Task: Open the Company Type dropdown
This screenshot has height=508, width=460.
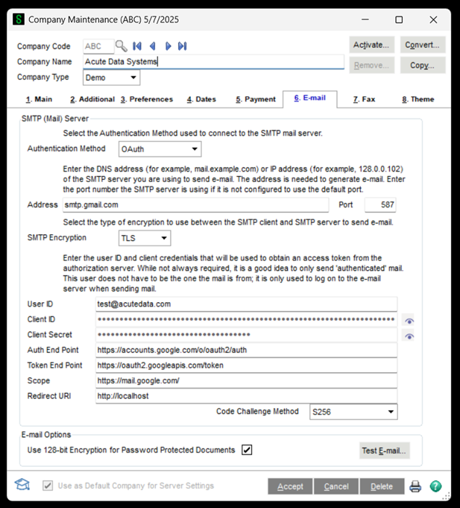Action: pos(113,78)
